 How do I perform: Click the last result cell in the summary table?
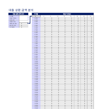(24, 27)
